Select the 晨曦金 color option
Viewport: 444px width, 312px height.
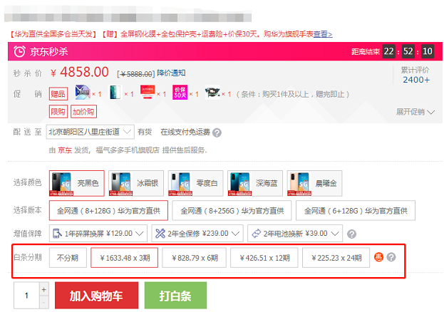[314, 183]
